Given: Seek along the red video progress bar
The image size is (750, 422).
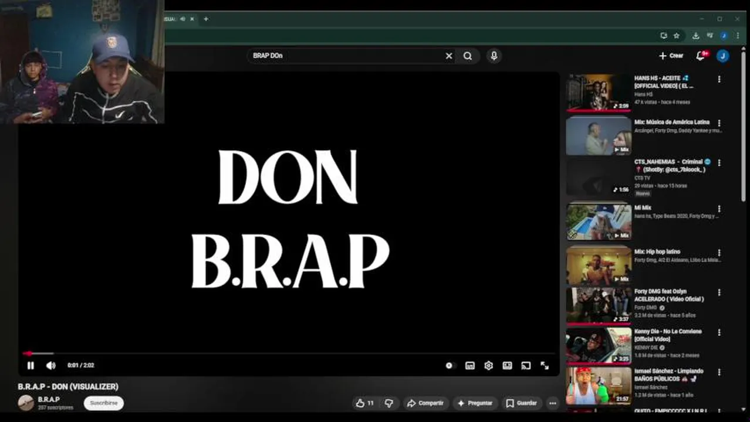Looking at the screenshot, I should (289, 353).
